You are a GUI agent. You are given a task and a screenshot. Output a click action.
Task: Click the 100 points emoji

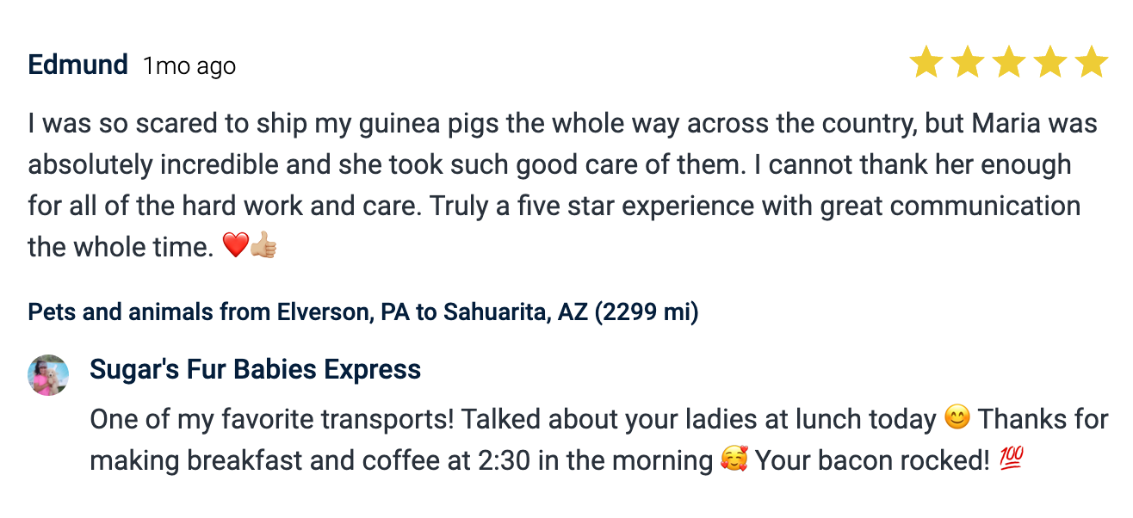point(1011,460)
